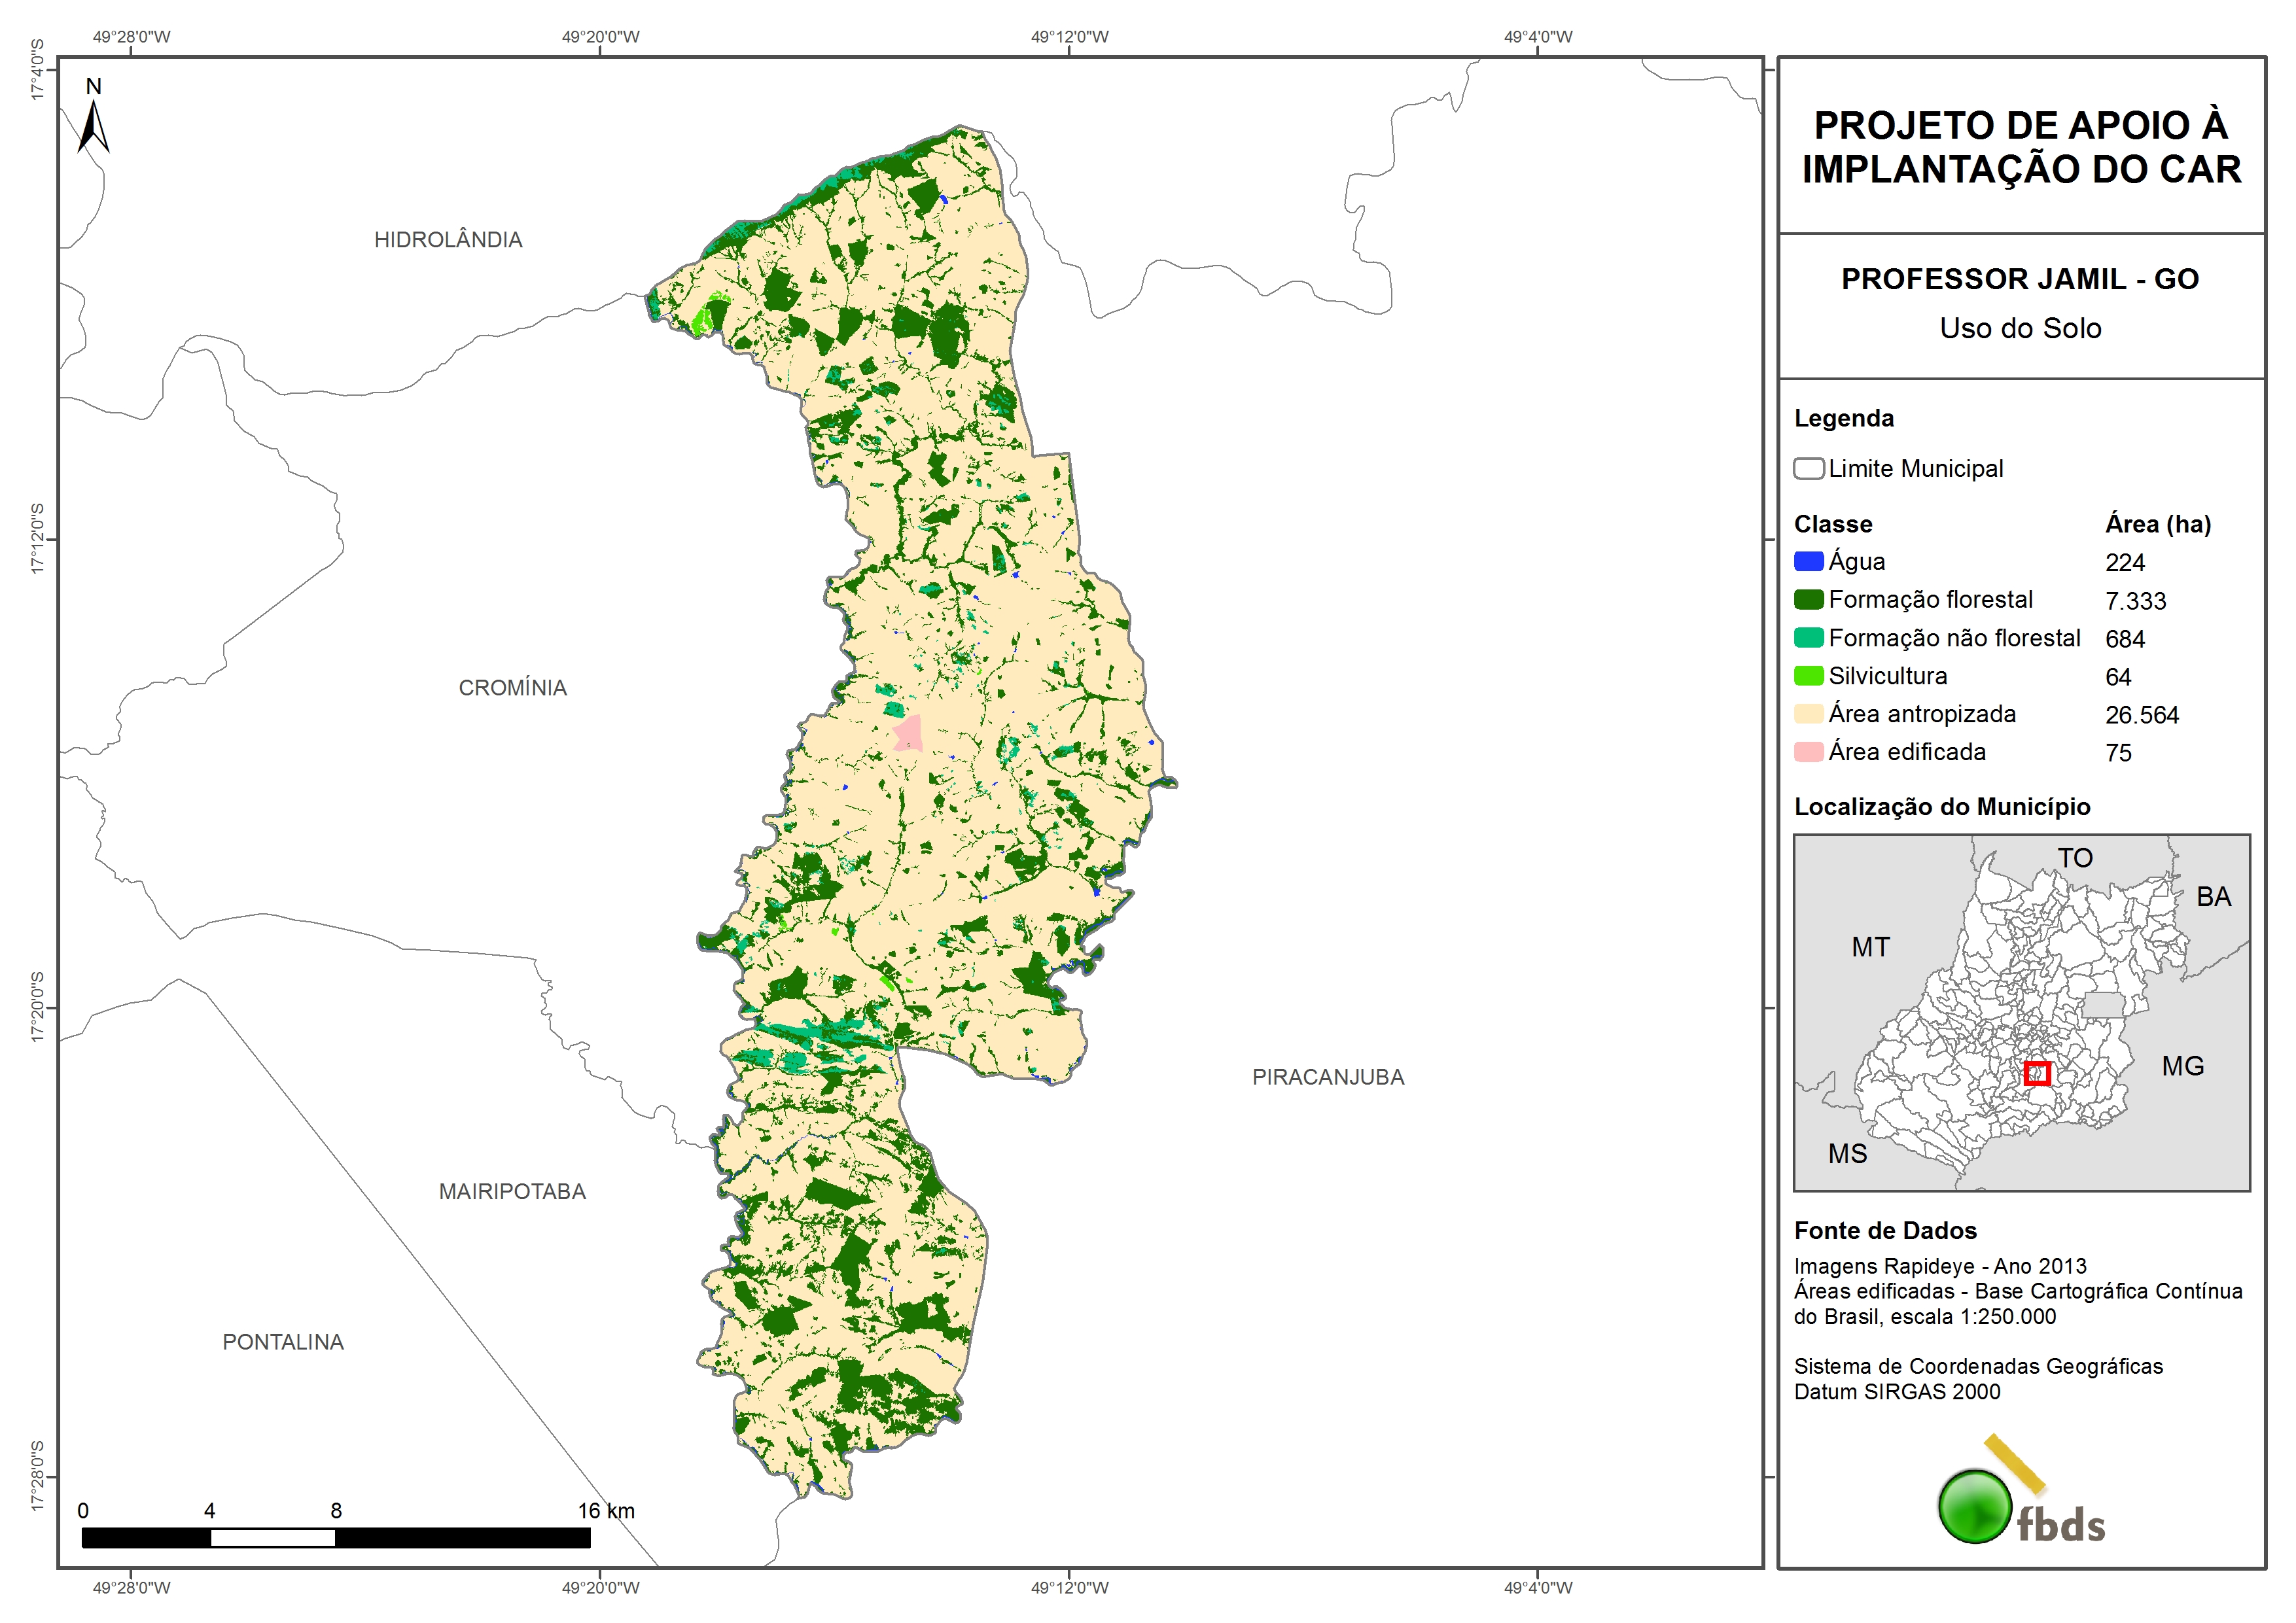
Task: Click the PONTALINA municipality label
Action: coord(283,1342)
